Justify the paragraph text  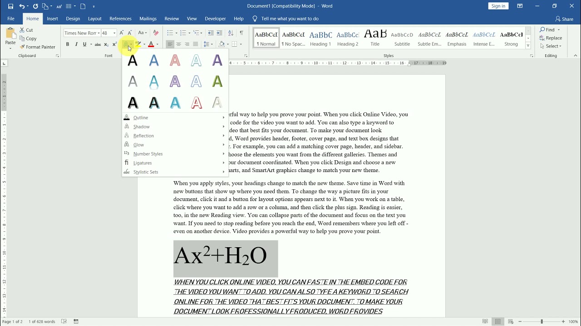pyautogui.click(x=196, y=44)
